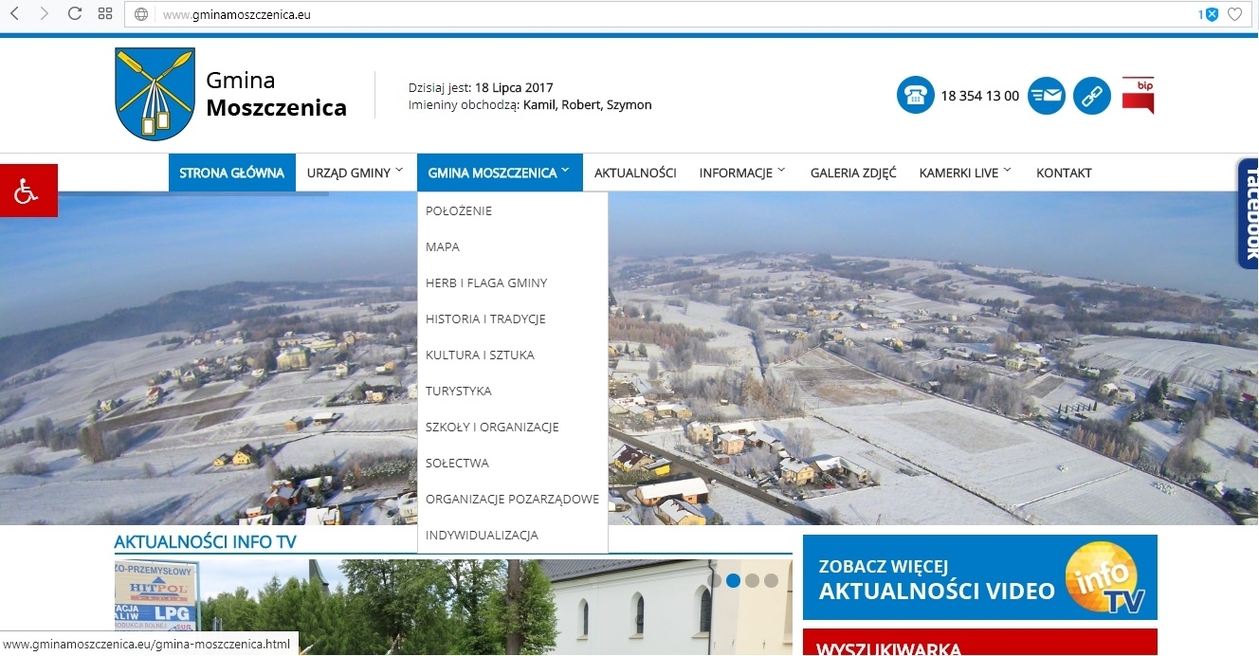Click the chain link icon
The height and width of the screenshot is (656, 1259).
pos(1091,96)
